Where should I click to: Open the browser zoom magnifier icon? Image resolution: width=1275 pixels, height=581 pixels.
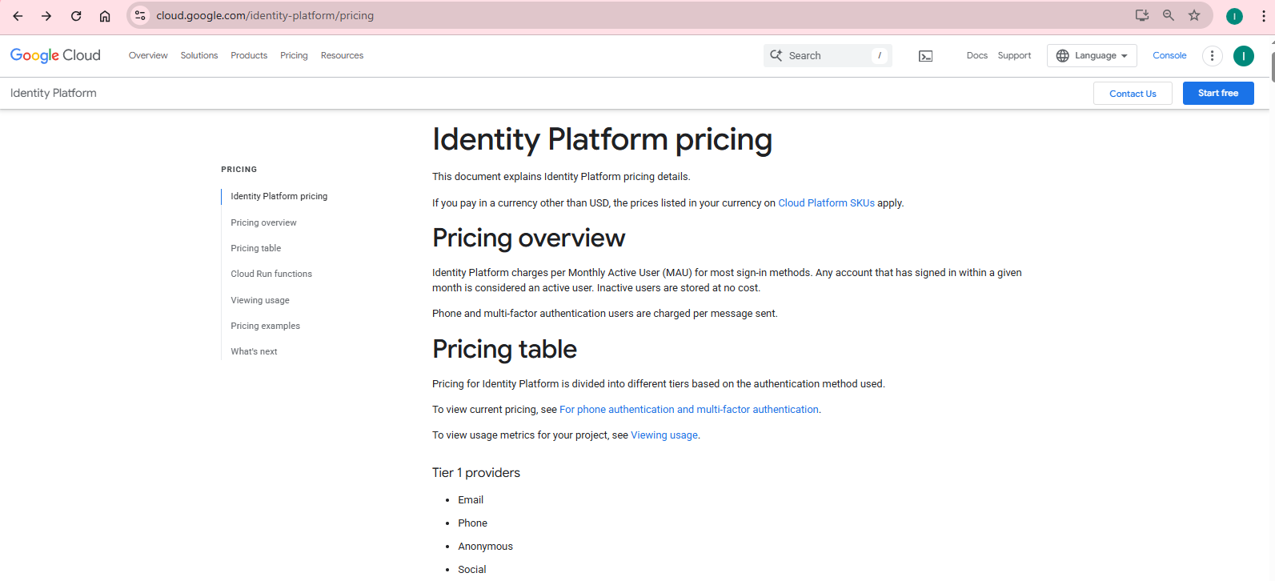(x=1169, y=15)
